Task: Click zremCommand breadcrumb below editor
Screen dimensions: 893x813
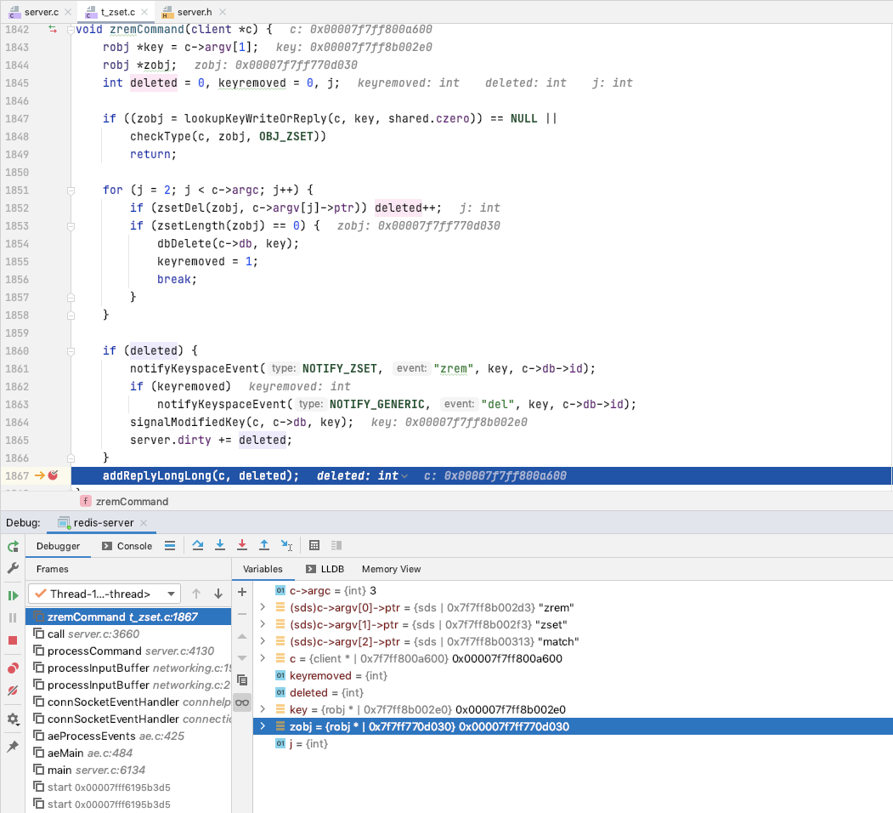Action: click(x=124, y=501)
